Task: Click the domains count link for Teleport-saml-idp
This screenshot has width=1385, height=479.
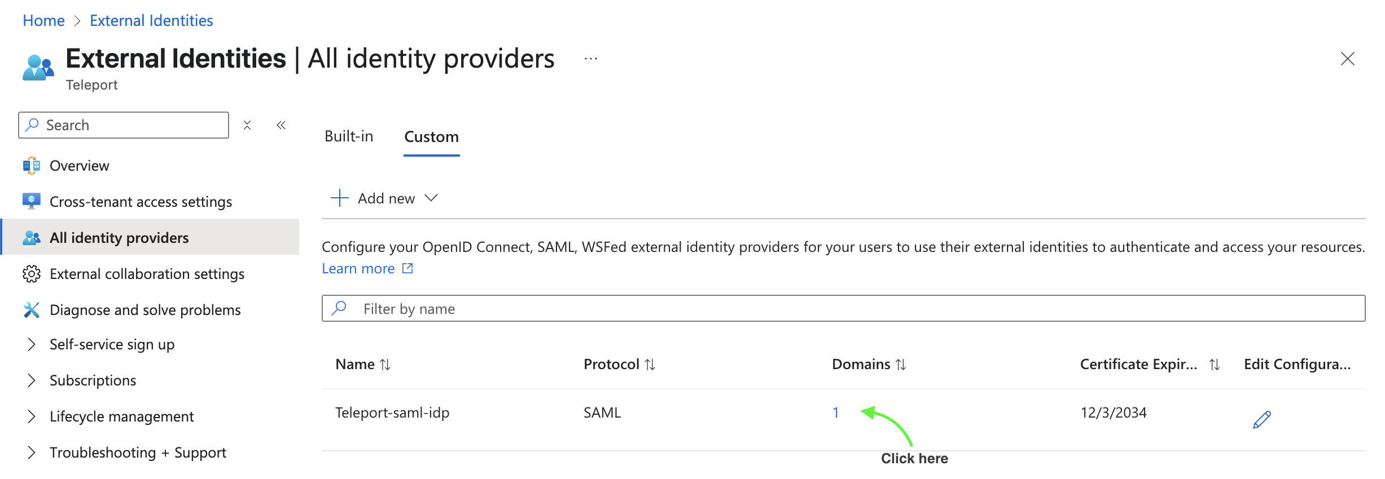Action: click(836, 413)
